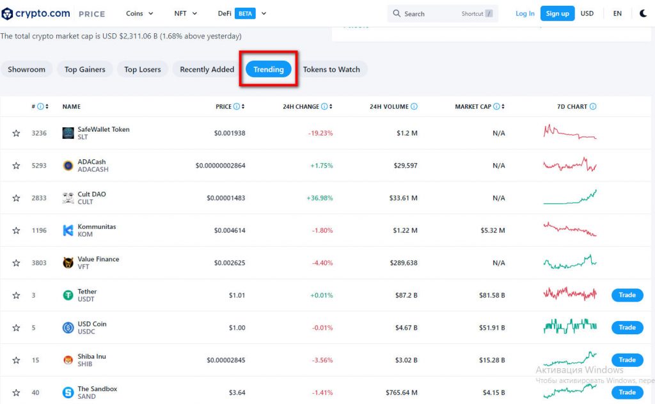Click the PRICE site label

(x=92, y=14)
